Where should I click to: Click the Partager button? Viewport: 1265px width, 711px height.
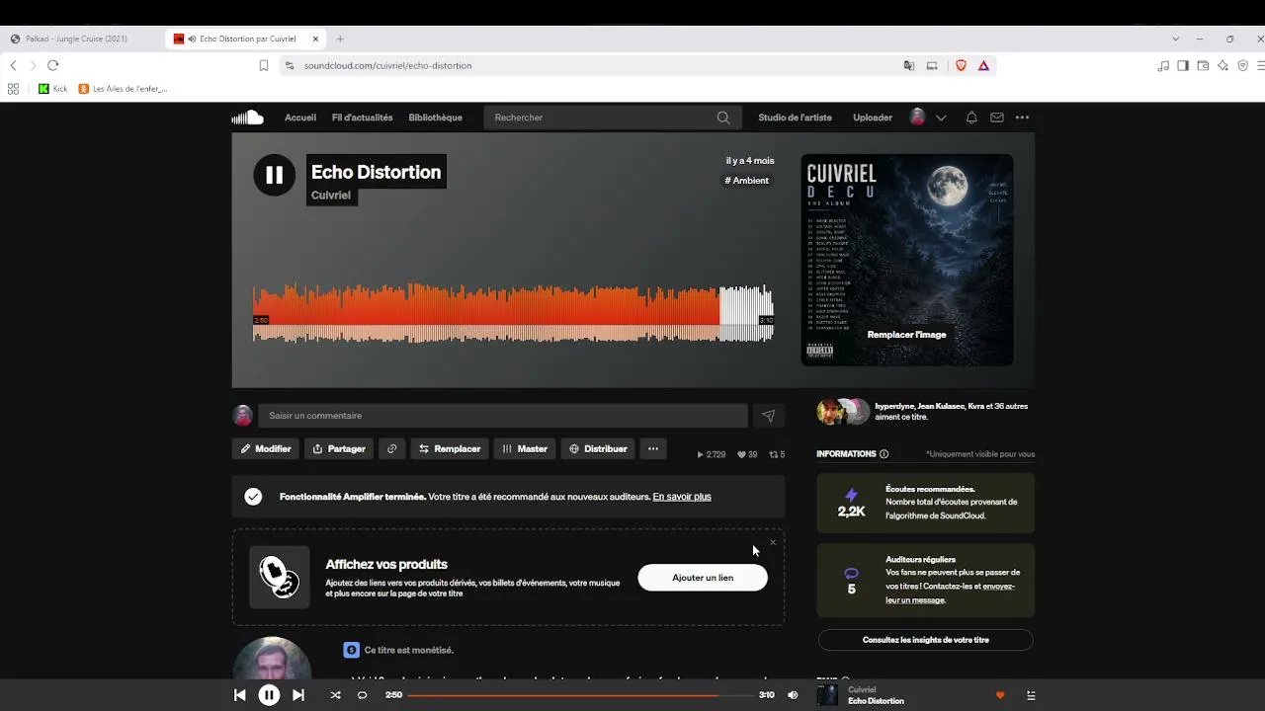(x=339, y=448)
